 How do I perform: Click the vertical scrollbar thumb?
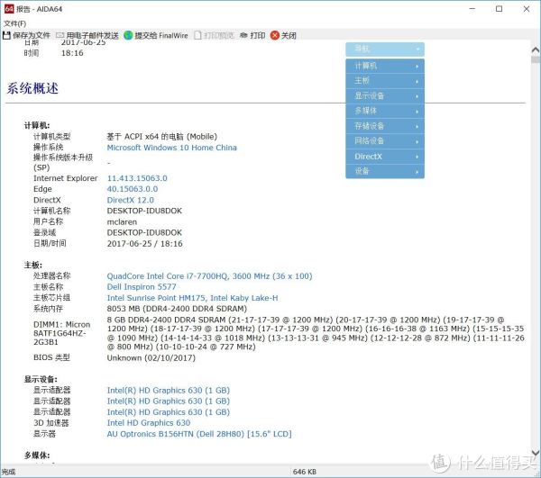point(536,60)
